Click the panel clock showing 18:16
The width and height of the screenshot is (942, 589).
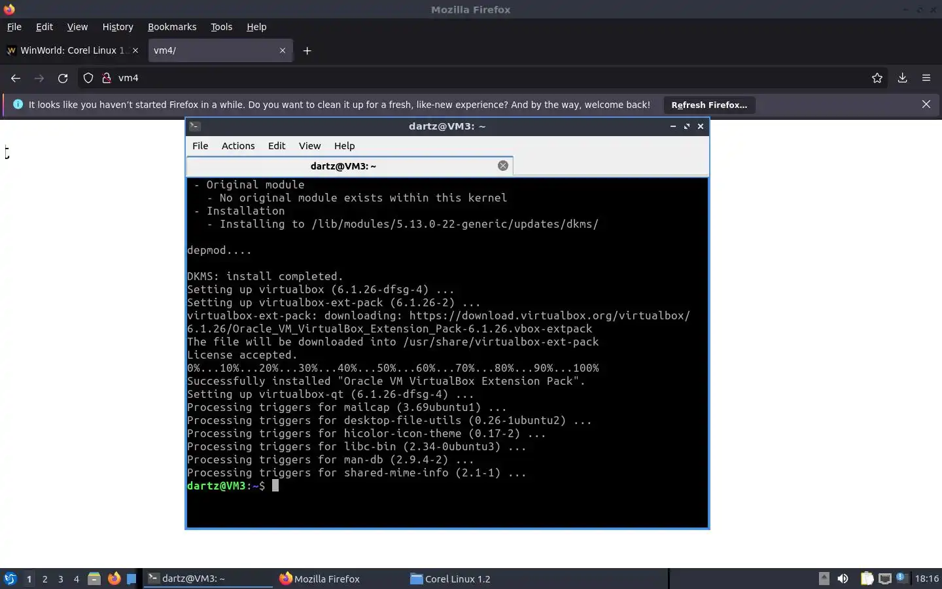pyautogui.click(x=926, y=579)
